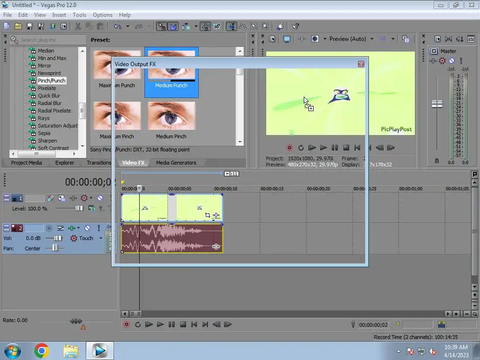
Task: Select the Envelope Edit tool
Action: click(243, 26)
